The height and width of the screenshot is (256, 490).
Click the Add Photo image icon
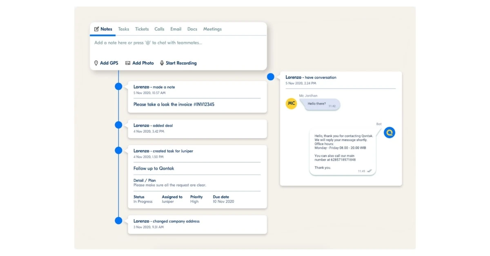point(128,63)
